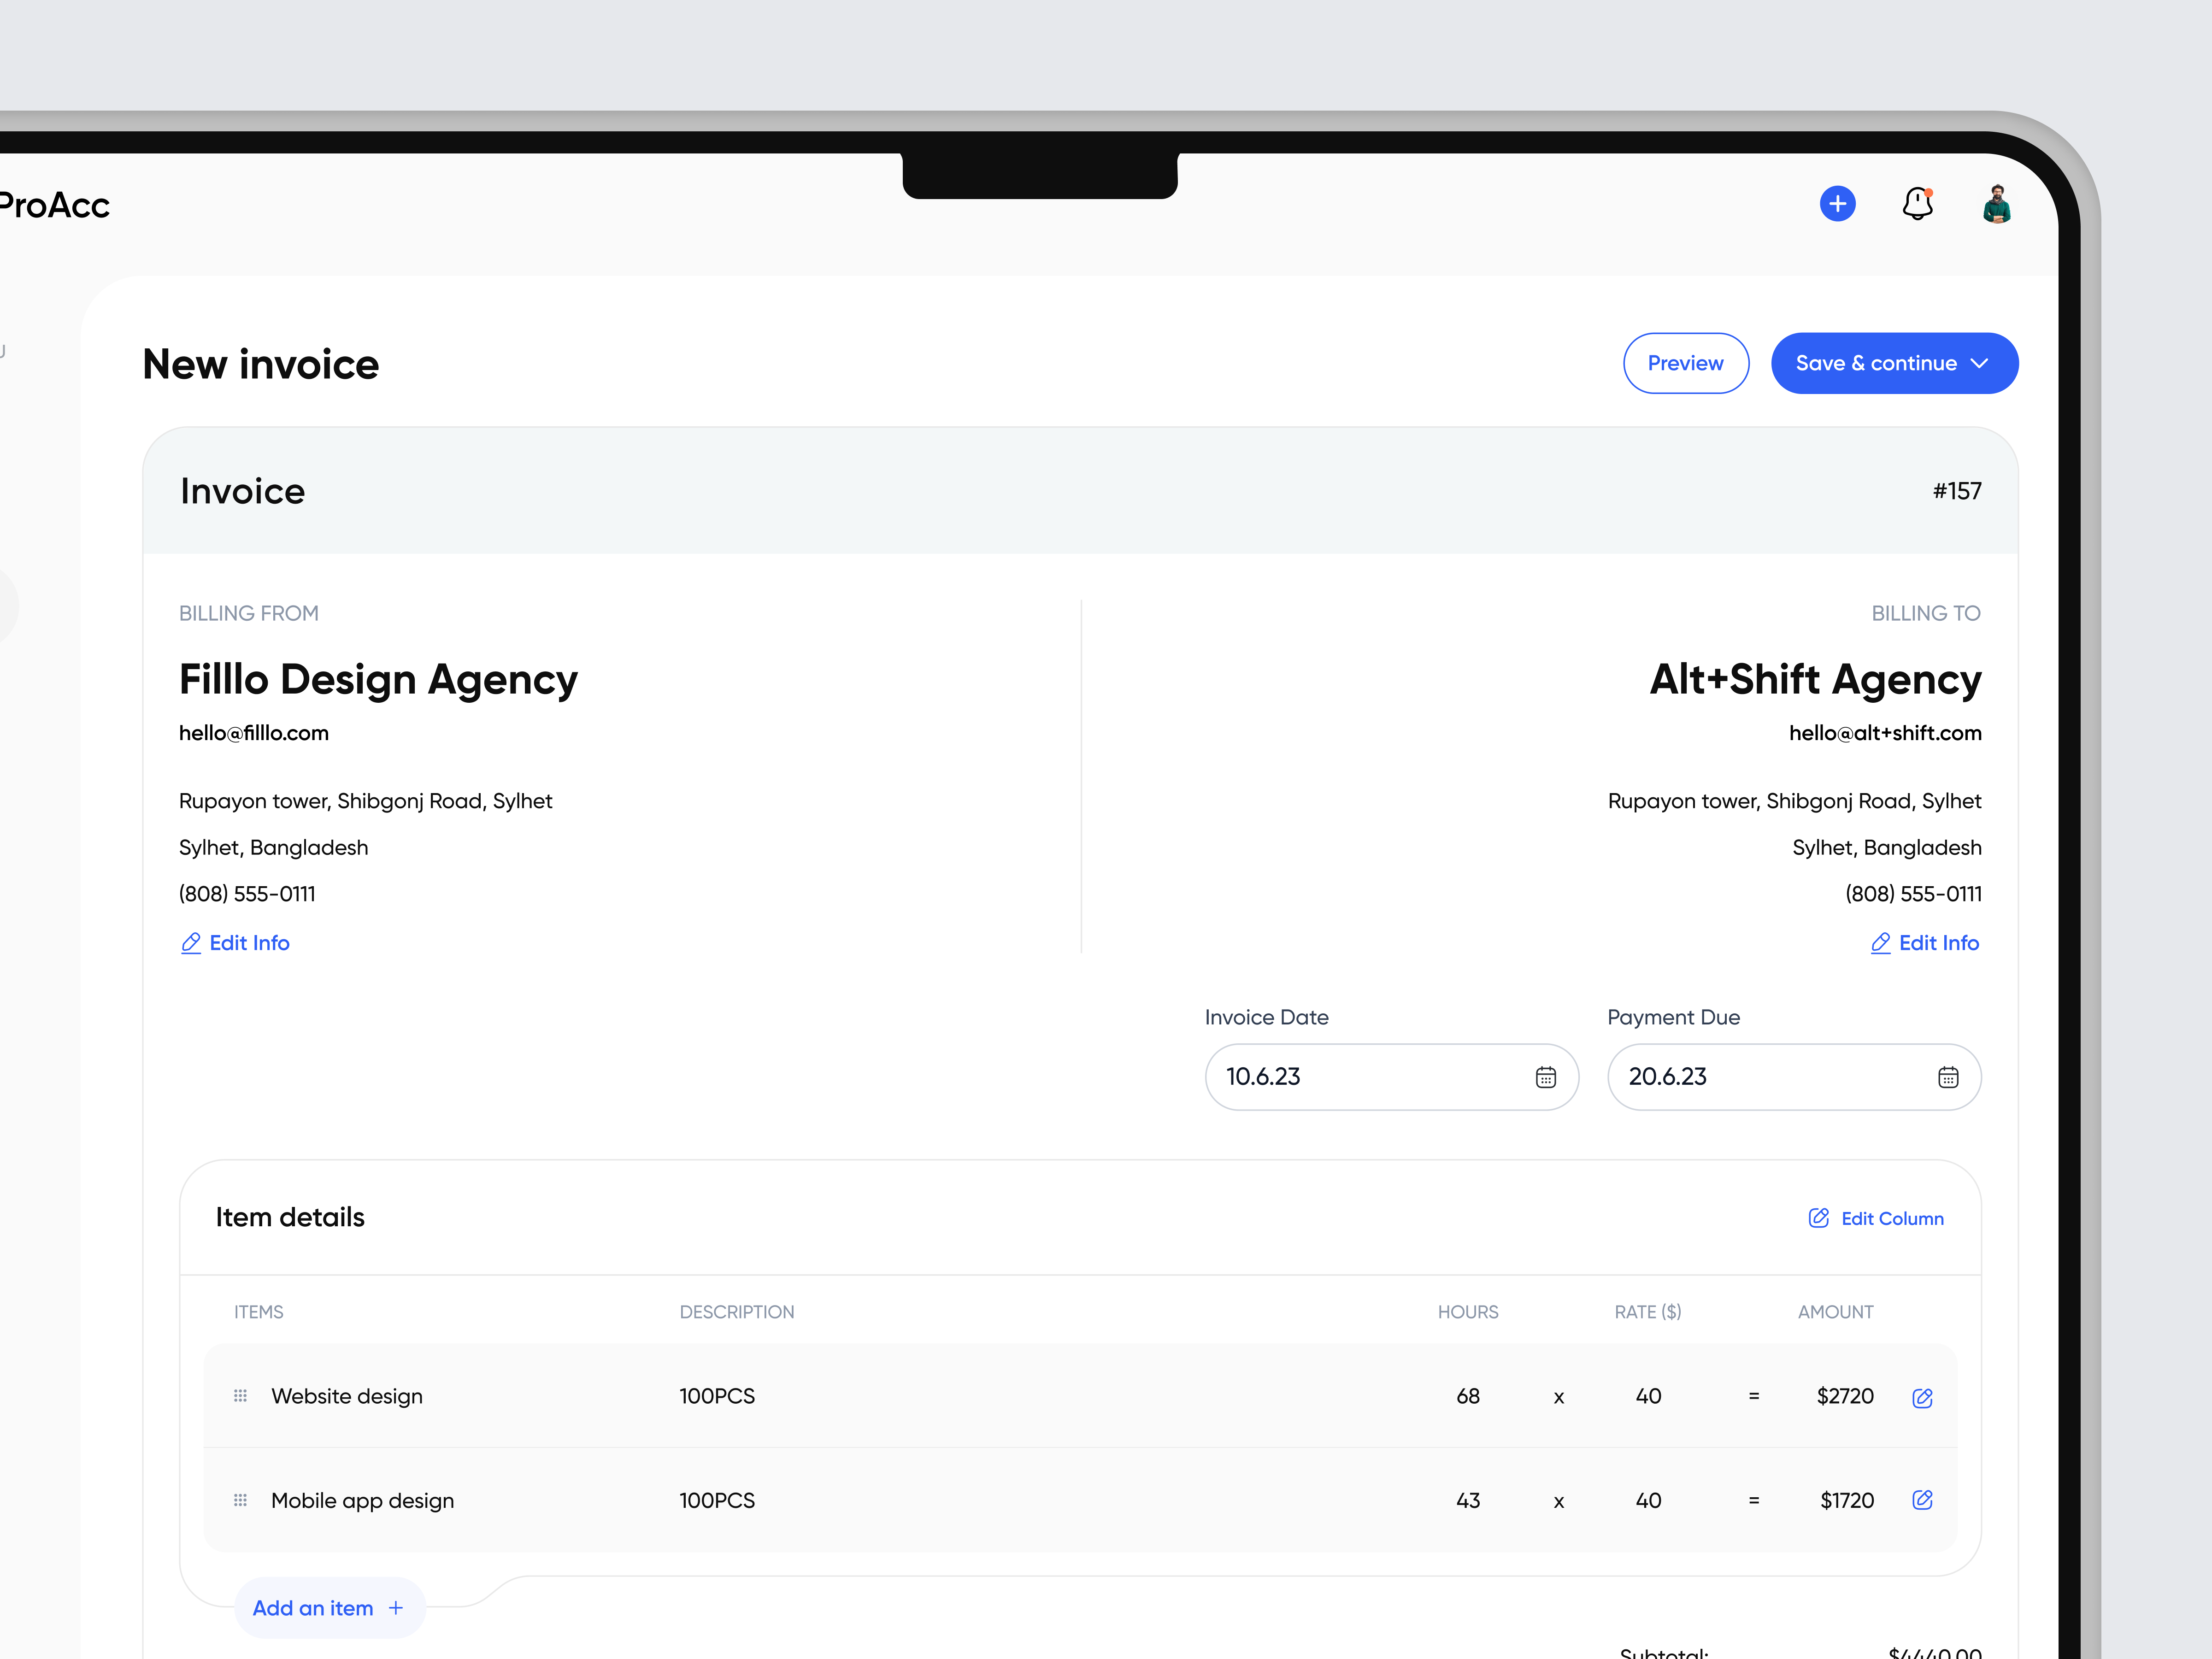Click the blue plus icon in the top bar
The height and width of the screenshot is (1659, 2212).
click(x=1837, y=203)
